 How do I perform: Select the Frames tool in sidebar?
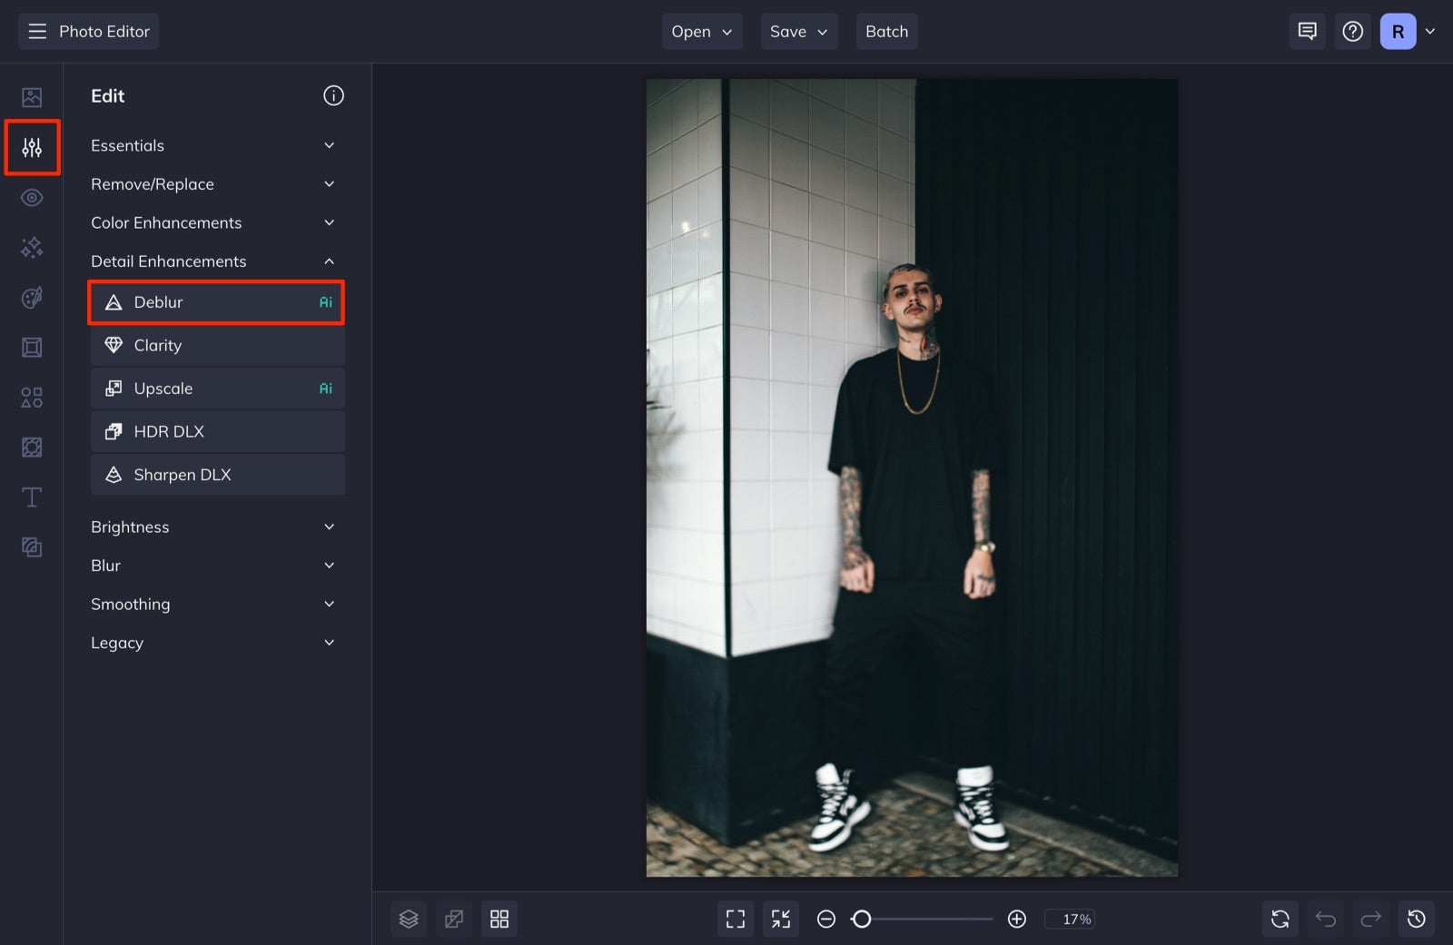[x=32, y=347]
